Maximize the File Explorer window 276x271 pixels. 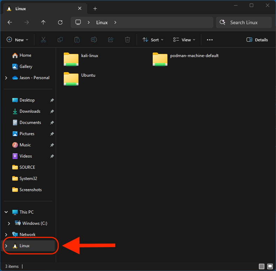point(251,6)
